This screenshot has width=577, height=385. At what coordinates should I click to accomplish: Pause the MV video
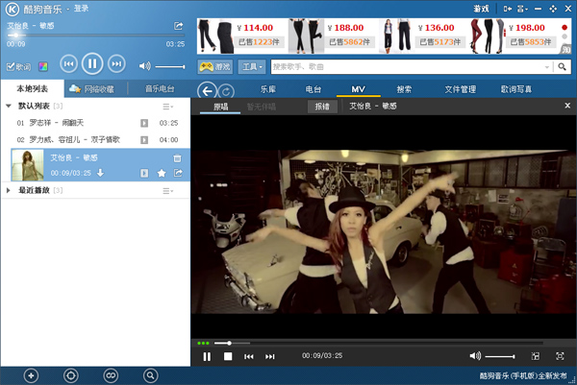[x=207, y=356]
